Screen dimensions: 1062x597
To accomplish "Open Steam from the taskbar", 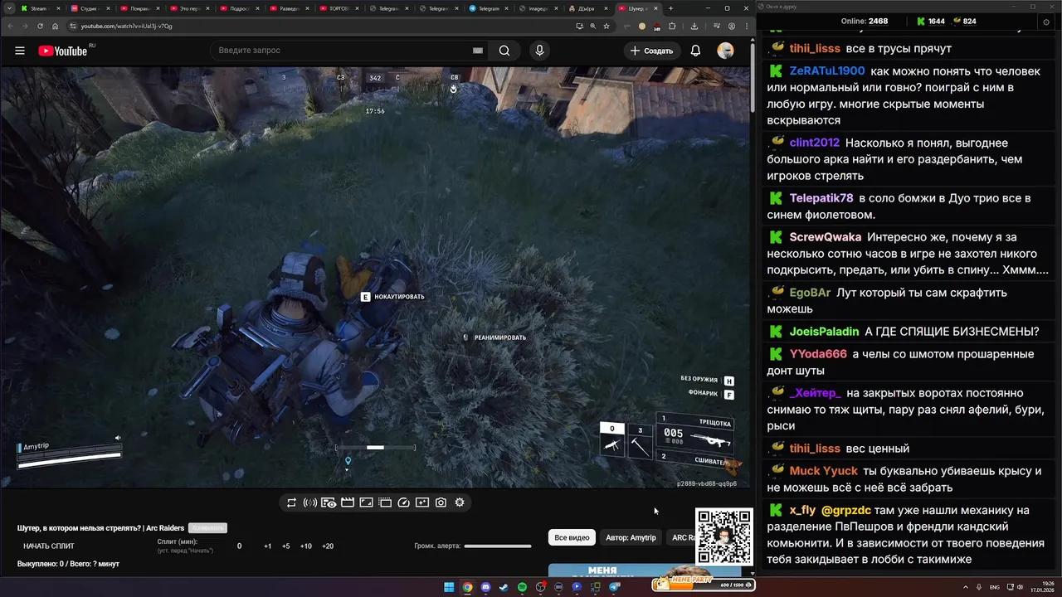I will [504, 587].
